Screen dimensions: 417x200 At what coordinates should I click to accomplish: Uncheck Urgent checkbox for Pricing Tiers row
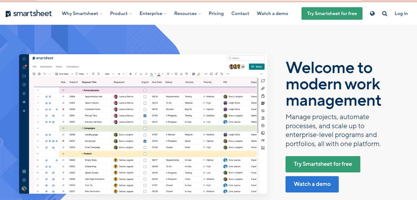(145, 116)
